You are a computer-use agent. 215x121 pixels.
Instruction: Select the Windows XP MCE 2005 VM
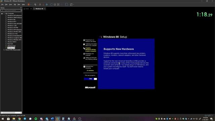pos(14,32)
